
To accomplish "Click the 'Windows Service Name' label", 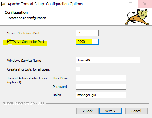I will click(24, 61).
